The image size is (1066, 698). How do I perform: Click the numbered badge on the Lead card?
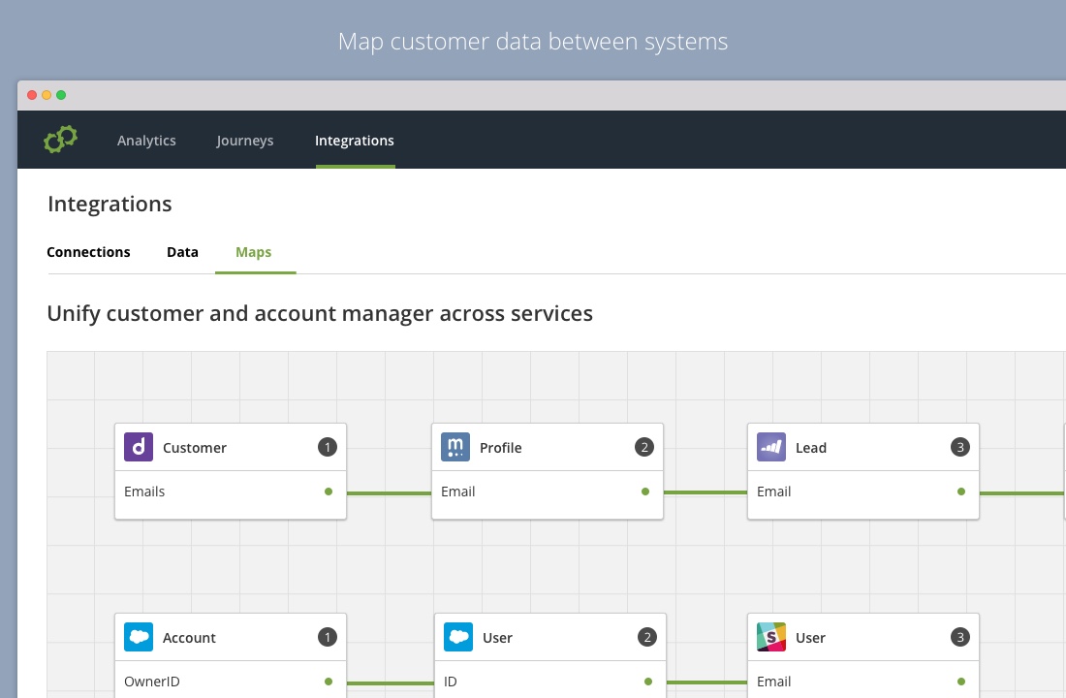coord(959,447)
